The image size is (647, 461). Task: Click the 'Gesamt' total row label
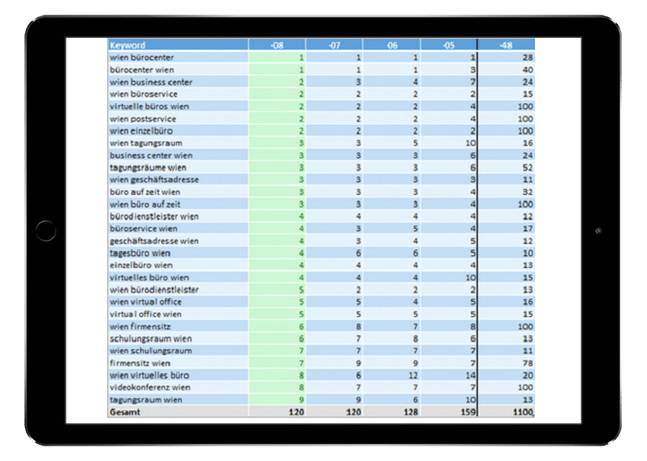[x=177, y=413]
